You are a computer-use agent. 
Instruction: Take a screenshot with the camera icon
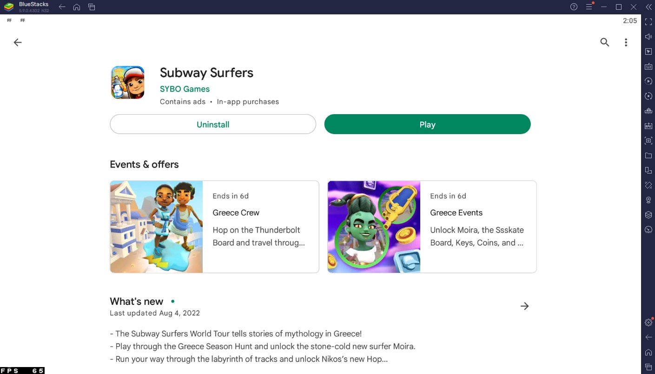point(648,141)
